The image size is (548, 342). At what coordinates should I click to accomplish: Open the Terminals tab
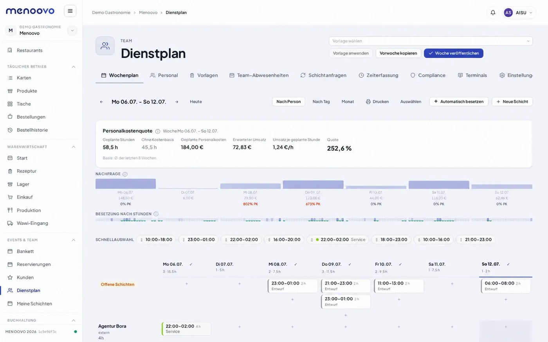tap(472, 75)
